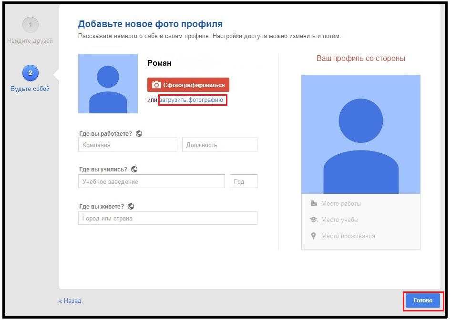
Task: Click the graduation cap icon beside Место учебы
Action: [x=314, y=220]
